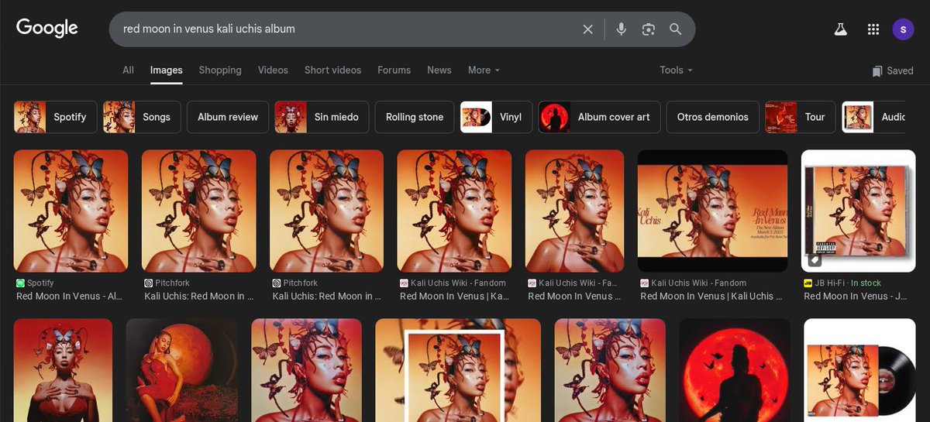Image resolution: width=930 pixels, height=422 pixels.
Task: Open 'Red Moon In Venus - J...' title
Action: (856, 297)
